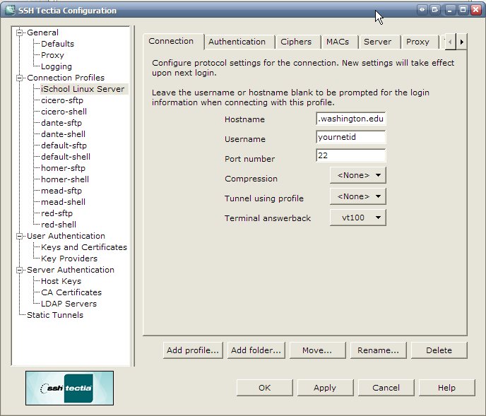Delete the selected profile

coord(439,350)
